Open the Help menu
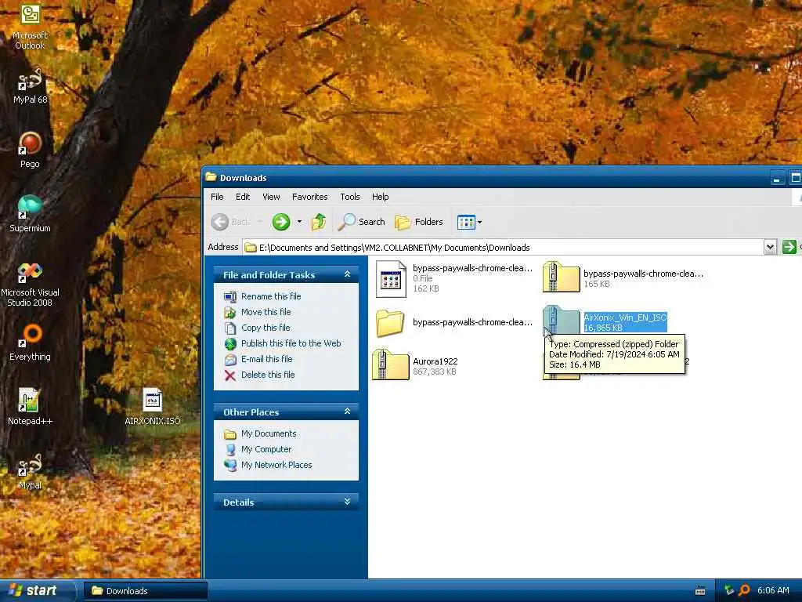Image resolution: width=802 pixels, height=602 pixels. pos(380,197)
